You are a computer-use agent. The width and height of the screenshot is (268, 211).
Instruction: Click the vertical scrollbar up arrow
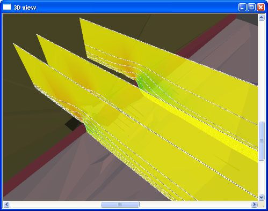(261, 17)
